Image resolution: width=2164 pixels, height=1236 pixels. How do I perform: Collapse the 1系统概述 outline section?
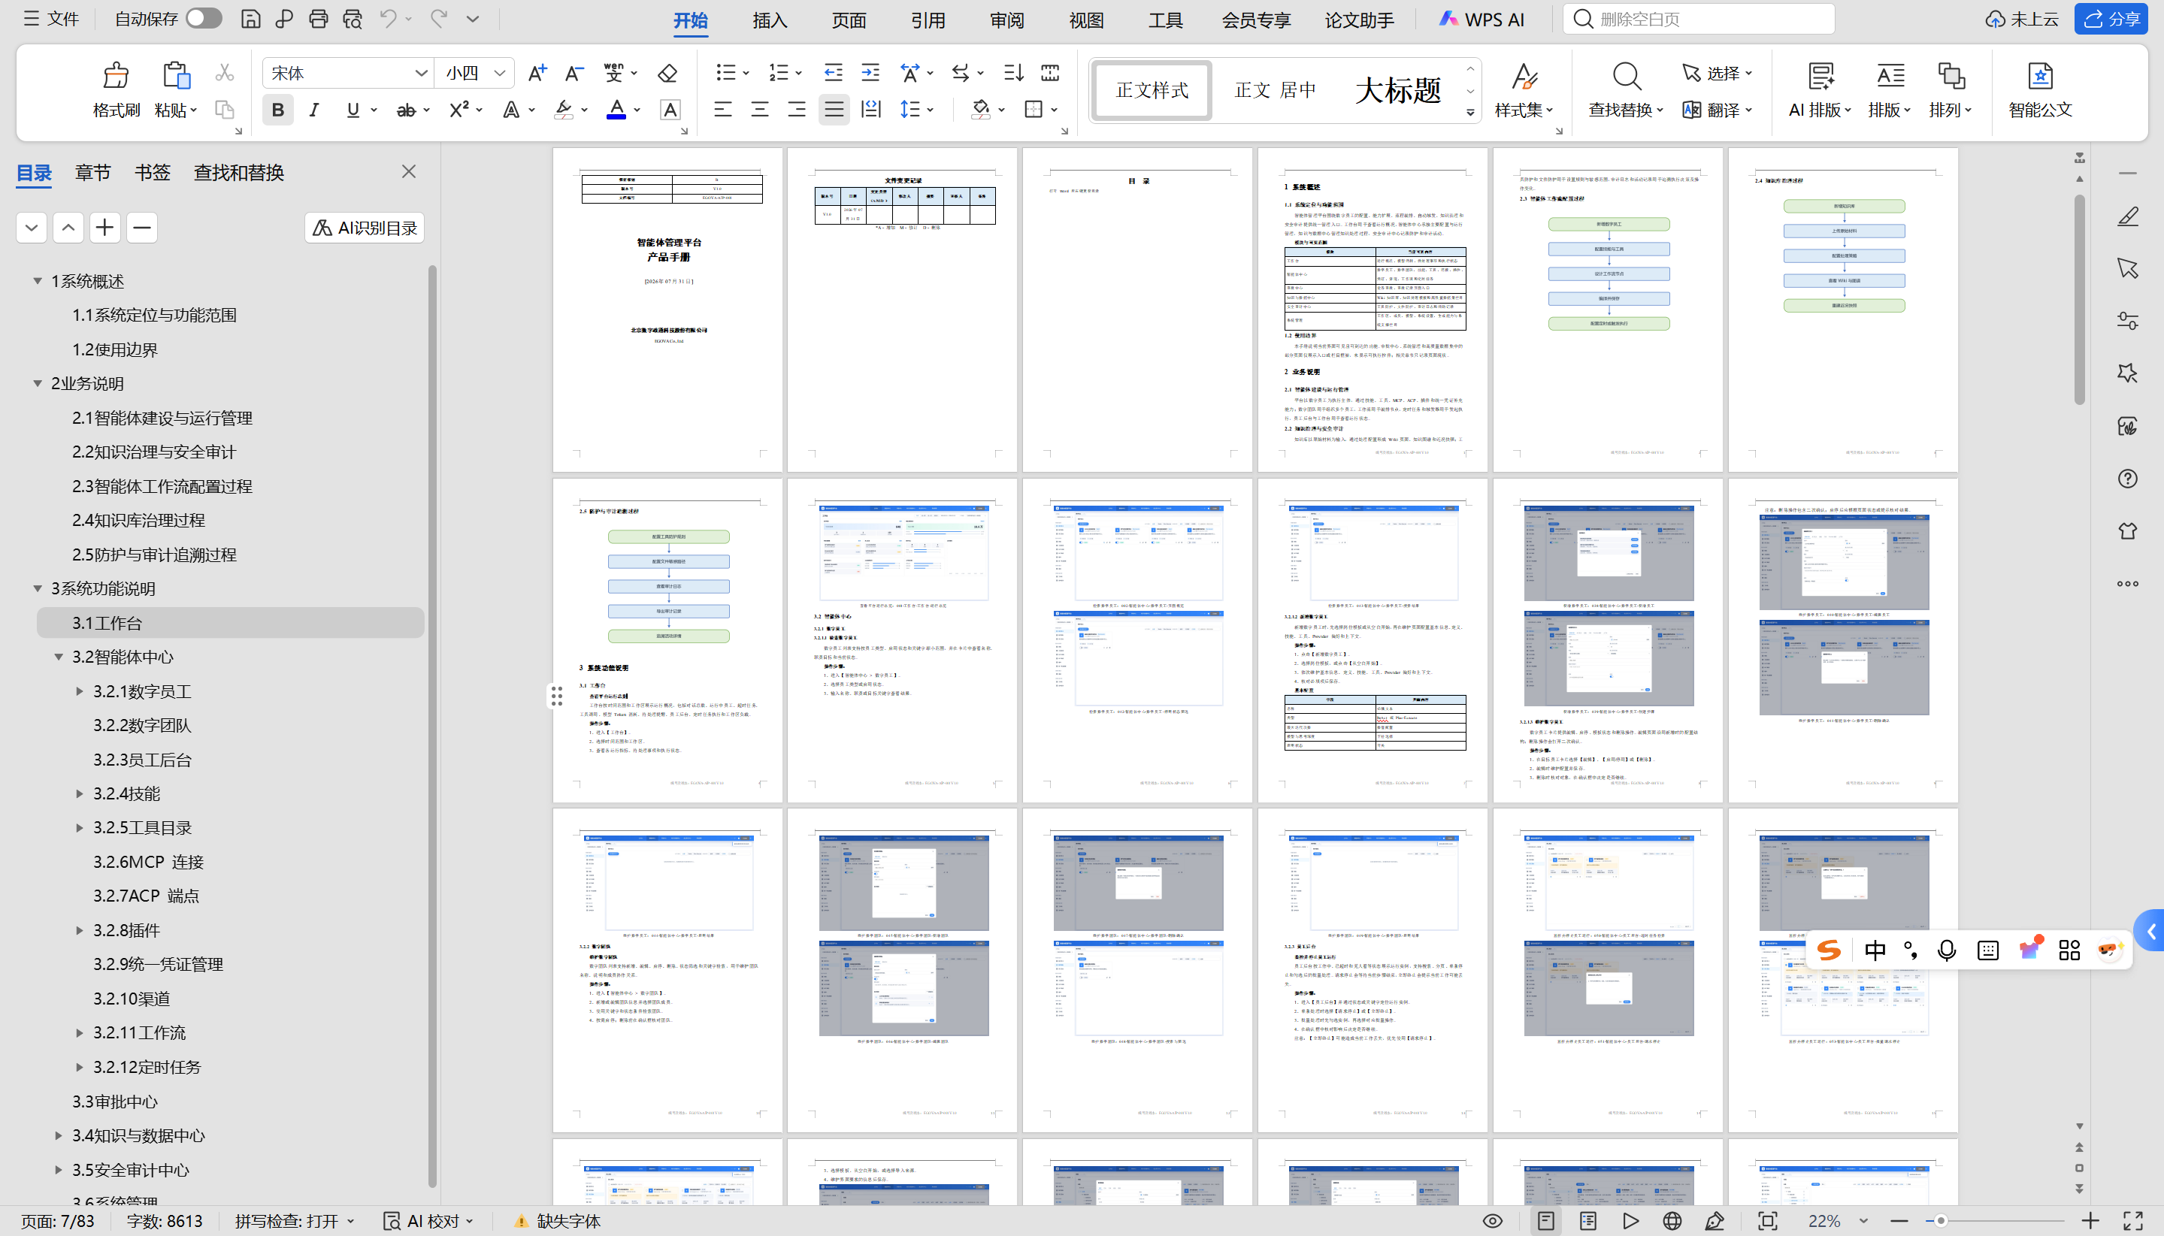38,281
